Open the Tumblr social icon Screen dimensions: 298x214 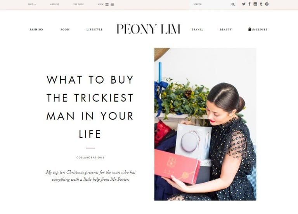tap(261, 4)
